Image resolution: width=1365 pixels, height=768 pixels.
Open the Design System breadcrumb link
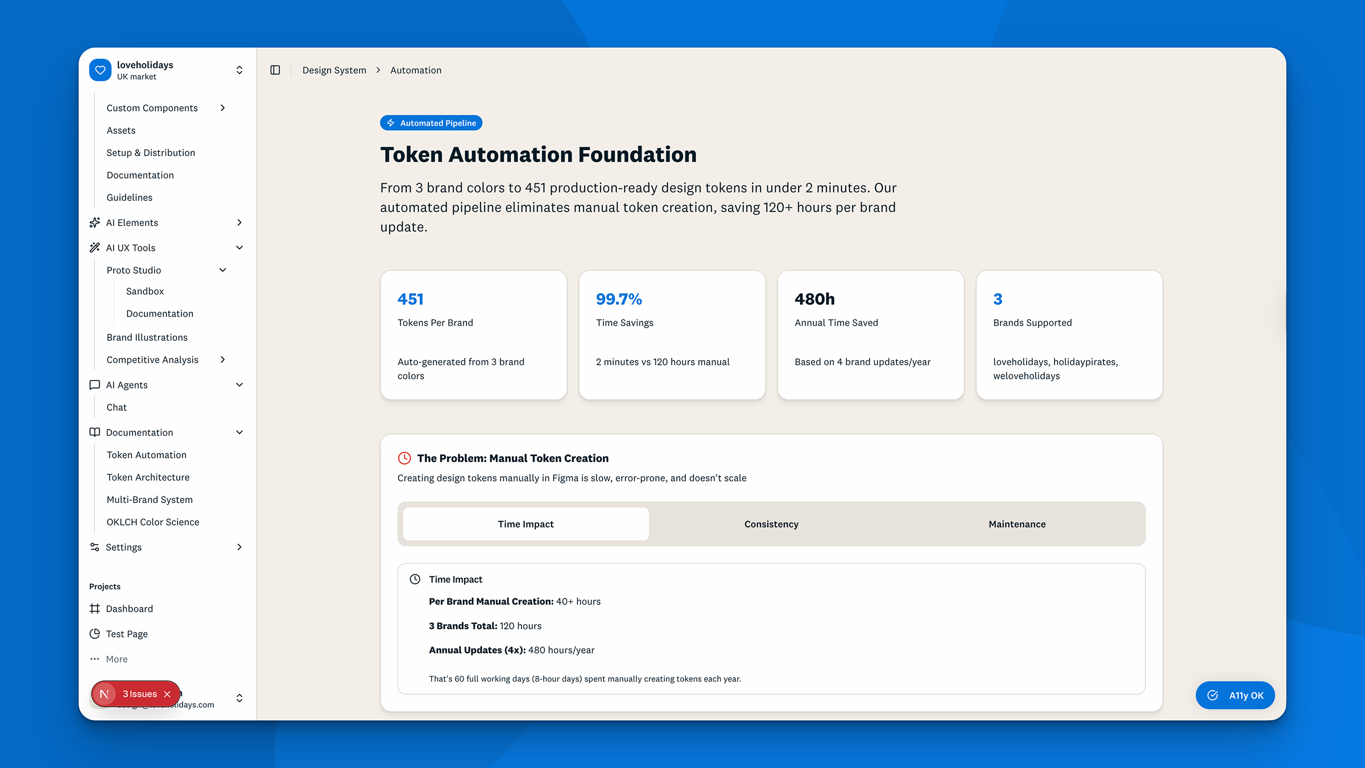[334, 70]
